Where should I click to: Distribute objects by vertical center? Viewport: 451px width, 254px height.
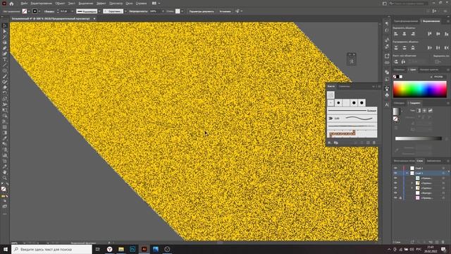click(404, 48)
